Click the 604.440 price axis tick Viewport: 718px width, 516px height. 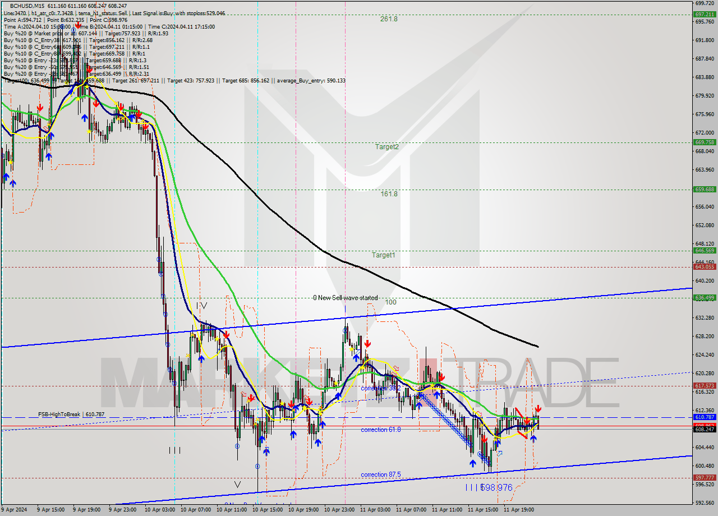pos(705,448)
